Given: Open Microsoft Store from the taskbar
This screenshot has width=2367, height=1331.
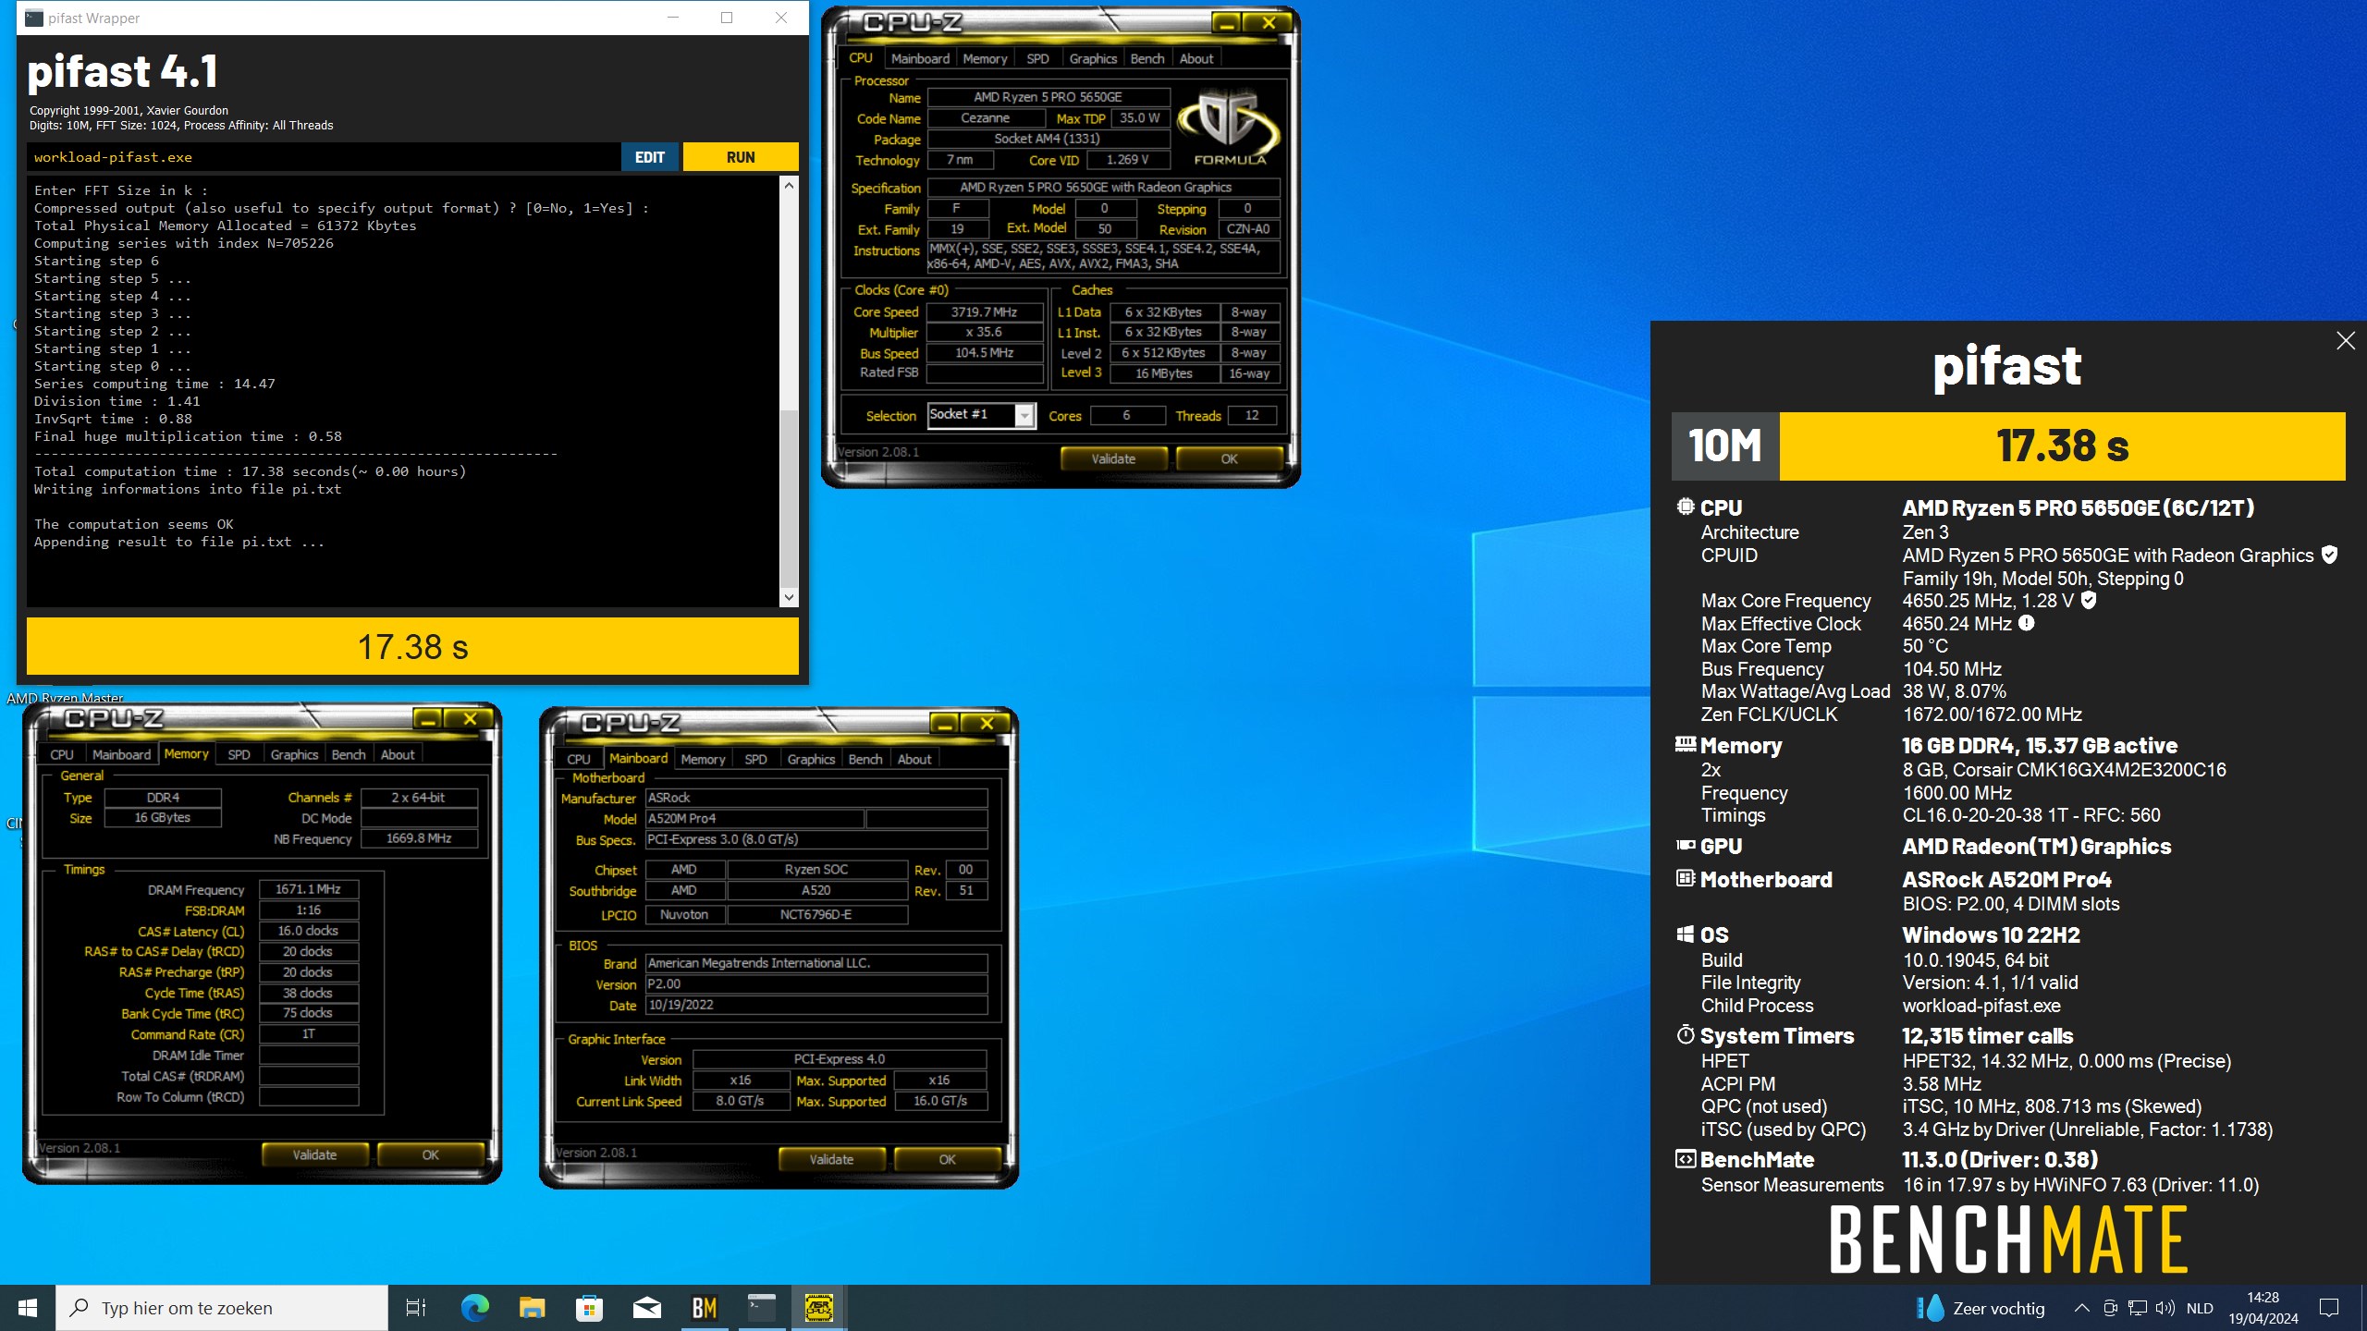Looking at the screenshot, I should (x=590, y=1308).
